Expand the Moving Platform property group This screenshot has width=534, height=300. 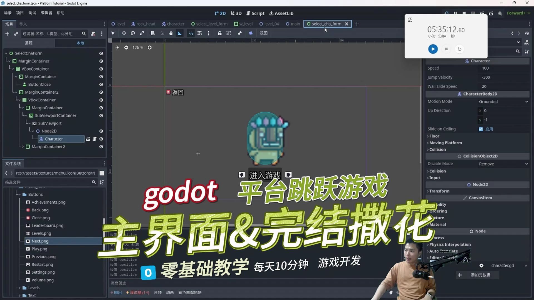coord(445,143)
